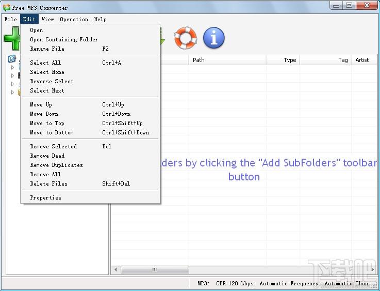This screenshot has height=291, width=380.
Task: Open the blue info about icon
Action: coord(214,38)
